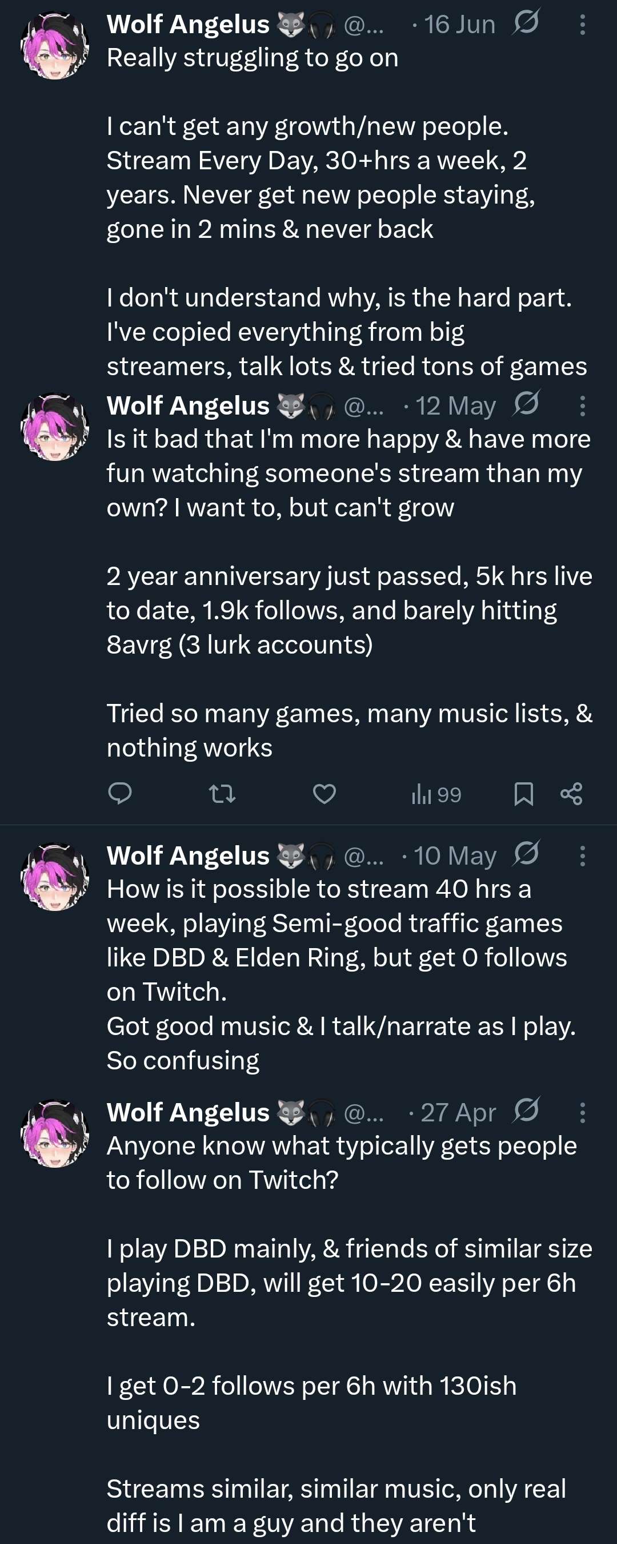Screen dimensions: 617x1544
Task: Tap the Grok icon on 12 May tweet
Action: pos(526,403)
